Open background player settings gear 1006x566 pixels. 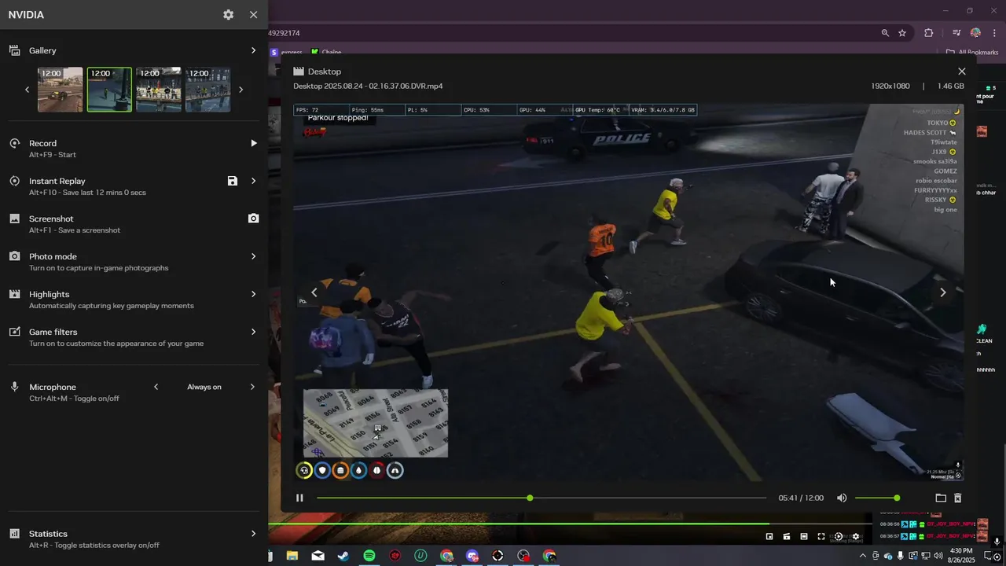click(x=856, y=536)
